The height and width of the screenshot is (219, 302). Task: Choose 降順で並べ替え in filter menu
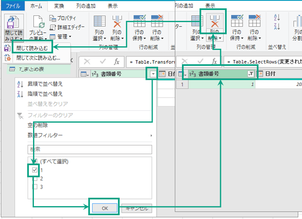click(45, 94)
